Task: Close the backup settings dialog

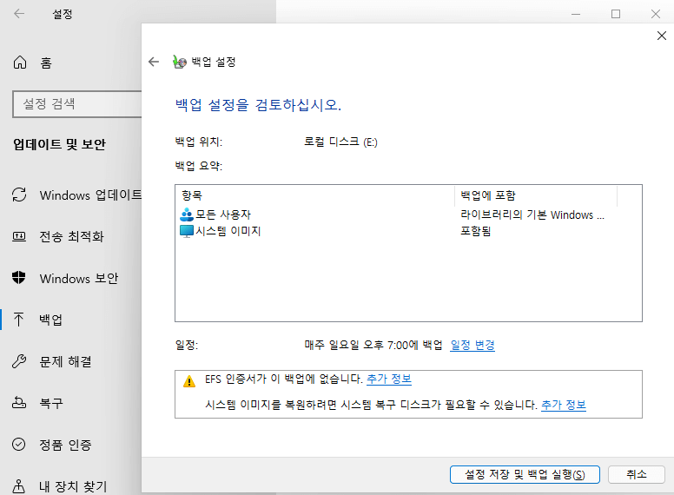Action: tap(662, 36)
